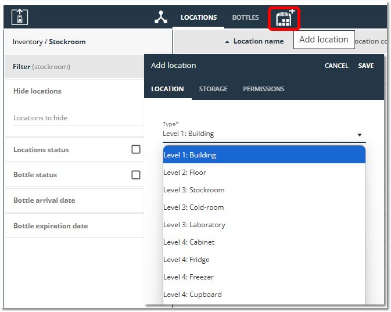Click Stockroom in the breadcrumb

tap(67, 42)
